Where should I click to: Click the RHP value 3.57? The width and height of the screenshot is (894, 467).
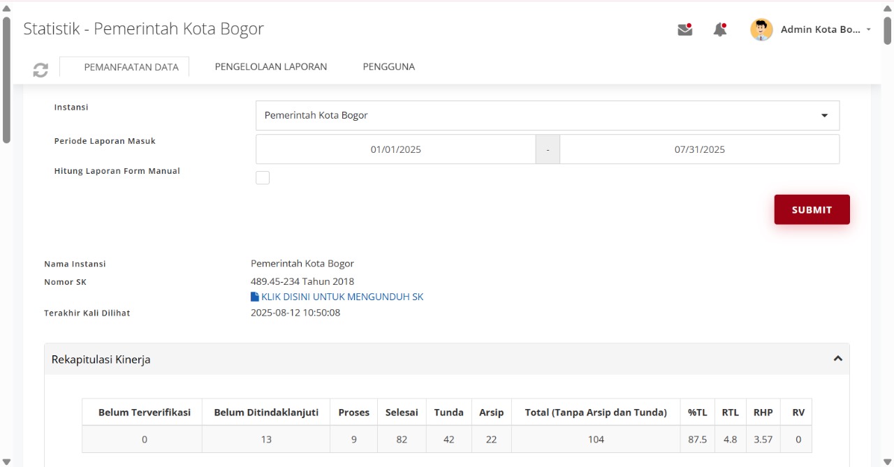pos(763,439)
